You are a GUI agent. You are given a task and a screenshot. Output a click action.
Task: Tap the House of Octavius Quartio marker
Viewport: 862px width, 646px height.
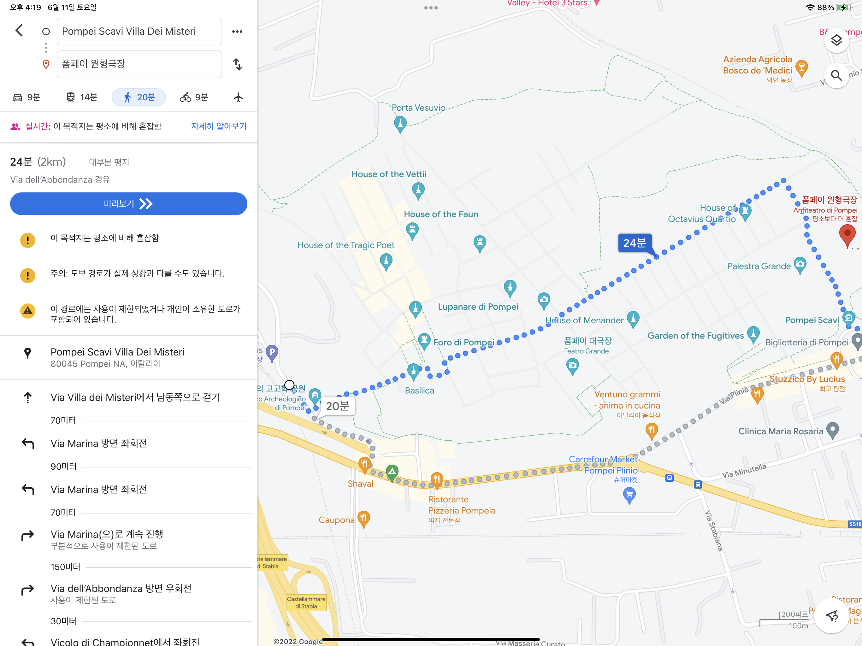tap(745, 213)
